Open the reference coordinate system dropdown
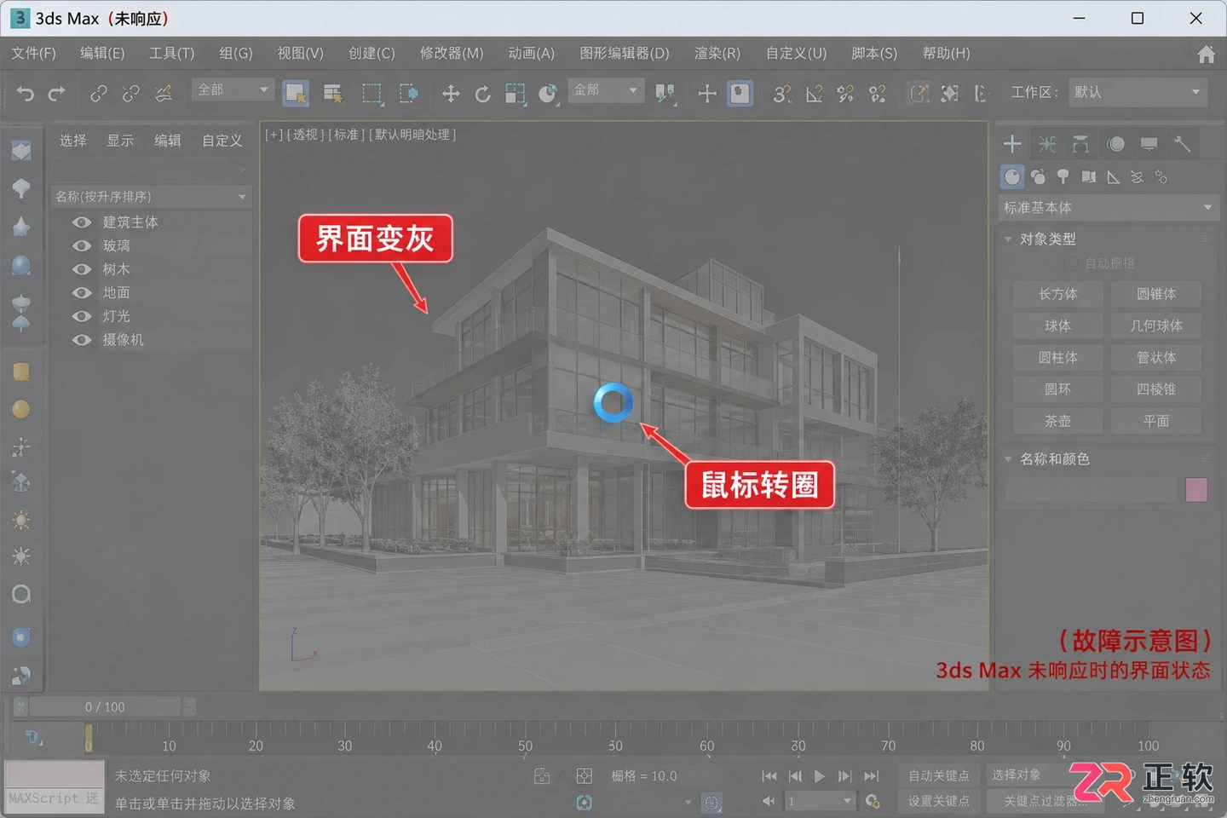The image size is (1227, 818). coord(606,89)
